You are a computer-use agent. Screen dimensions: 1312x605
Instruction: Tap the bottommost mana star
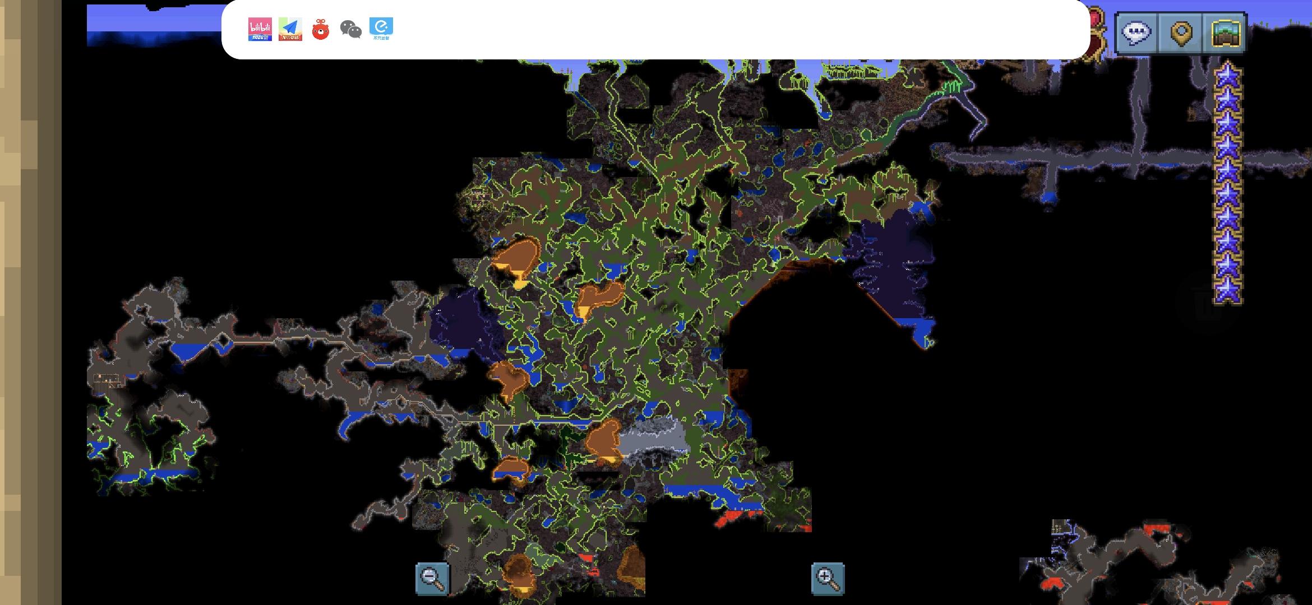(1228, 290)
